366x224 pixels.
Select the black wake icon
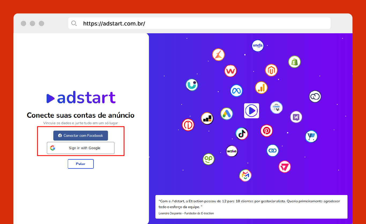pyautogui.click(x=232, y=151)
